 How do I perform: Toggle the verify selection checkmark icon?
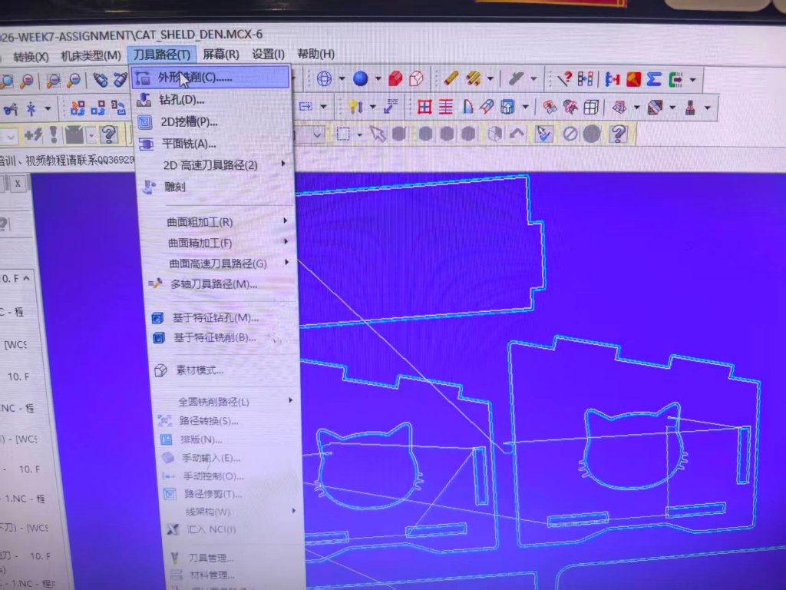click(x=544, y=134)
